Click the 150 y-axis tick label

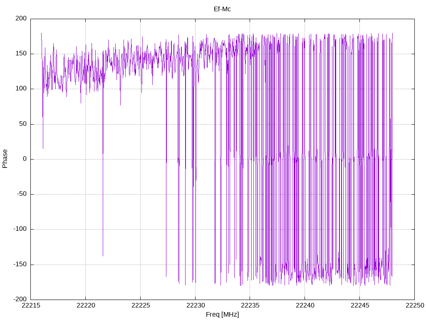click(21, 54)
